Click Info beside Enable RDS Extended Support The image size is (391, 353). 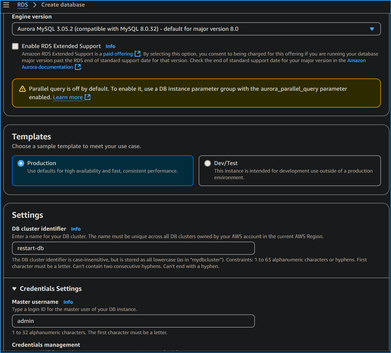coord(110,46)
